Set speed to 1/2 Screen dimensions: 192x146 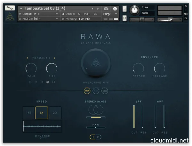pyautogui.click(x=29, y=113)
